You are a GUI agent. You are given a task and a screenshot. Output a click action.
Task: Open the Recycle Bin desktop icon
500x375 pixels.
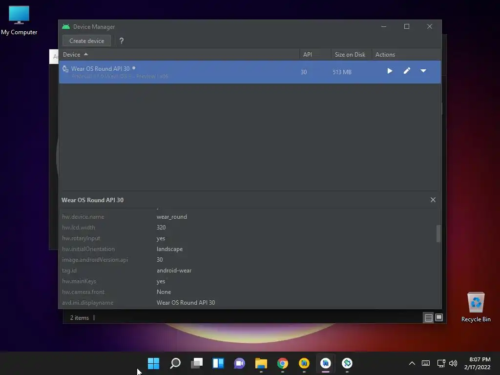point(476,307)
